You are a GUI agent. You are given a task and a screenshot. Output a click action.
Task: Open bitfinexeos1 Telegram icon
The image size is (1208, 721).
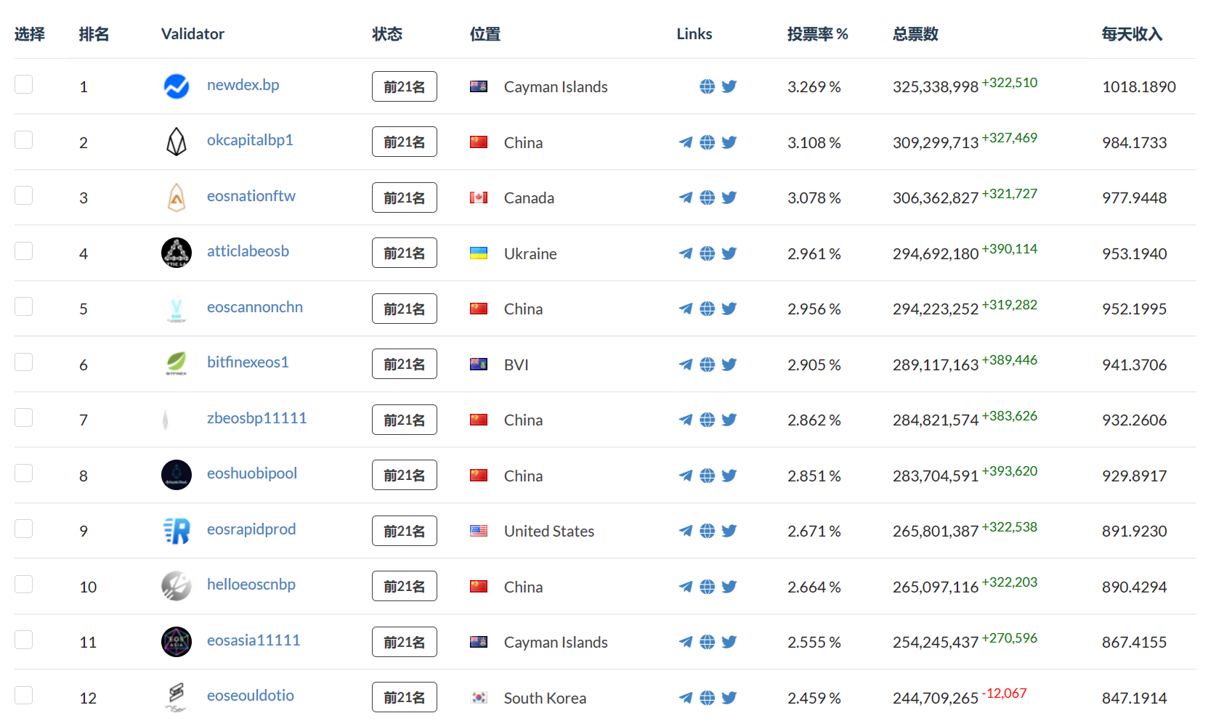[685, 364]
